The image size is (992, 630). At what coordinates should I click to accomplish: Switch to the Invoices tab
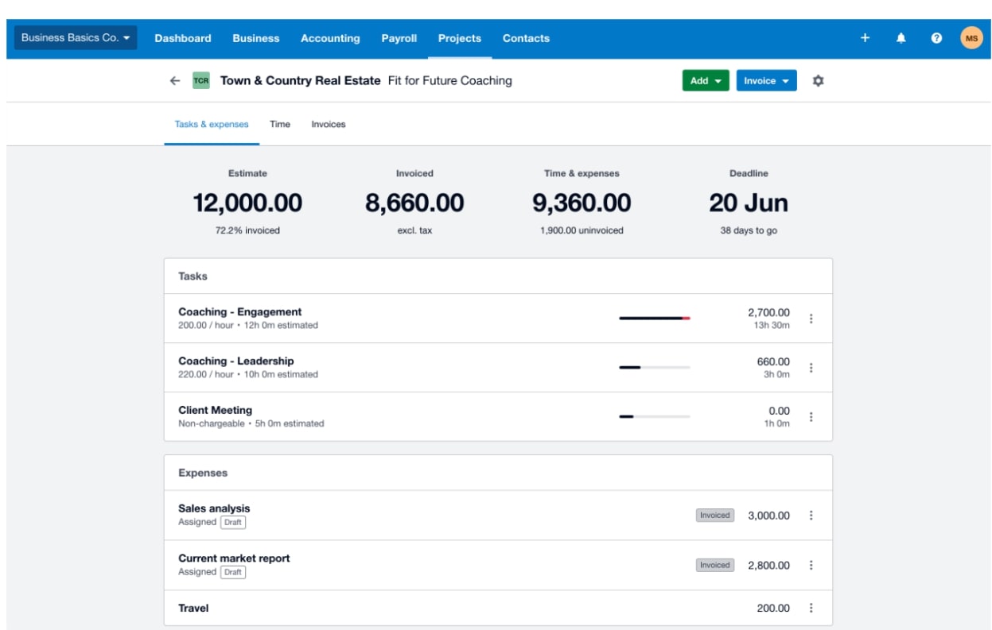coord(328,125)
